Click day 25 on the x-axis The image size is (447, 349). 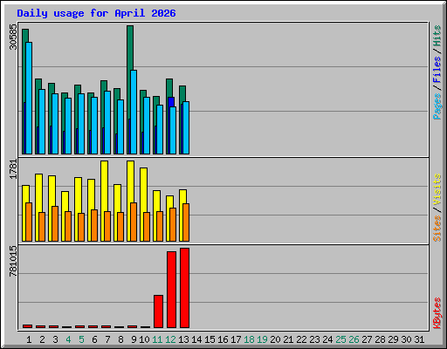340,339
